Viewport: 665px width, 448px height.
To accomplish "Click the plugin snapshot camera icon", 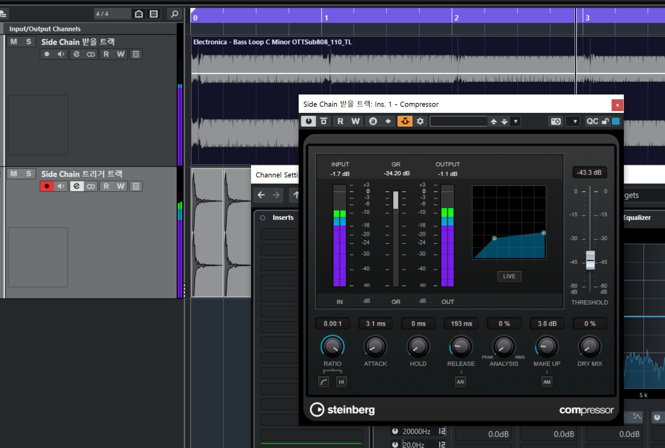I will [x=556, y=121].
